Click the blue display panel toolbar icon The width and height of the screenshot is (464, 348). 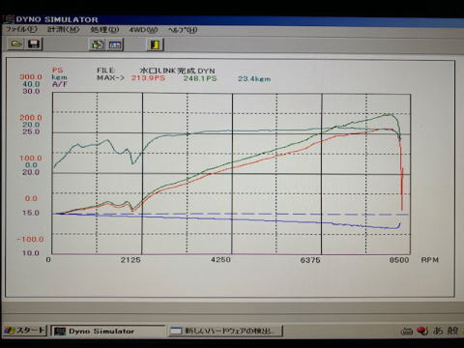[115, 44]
